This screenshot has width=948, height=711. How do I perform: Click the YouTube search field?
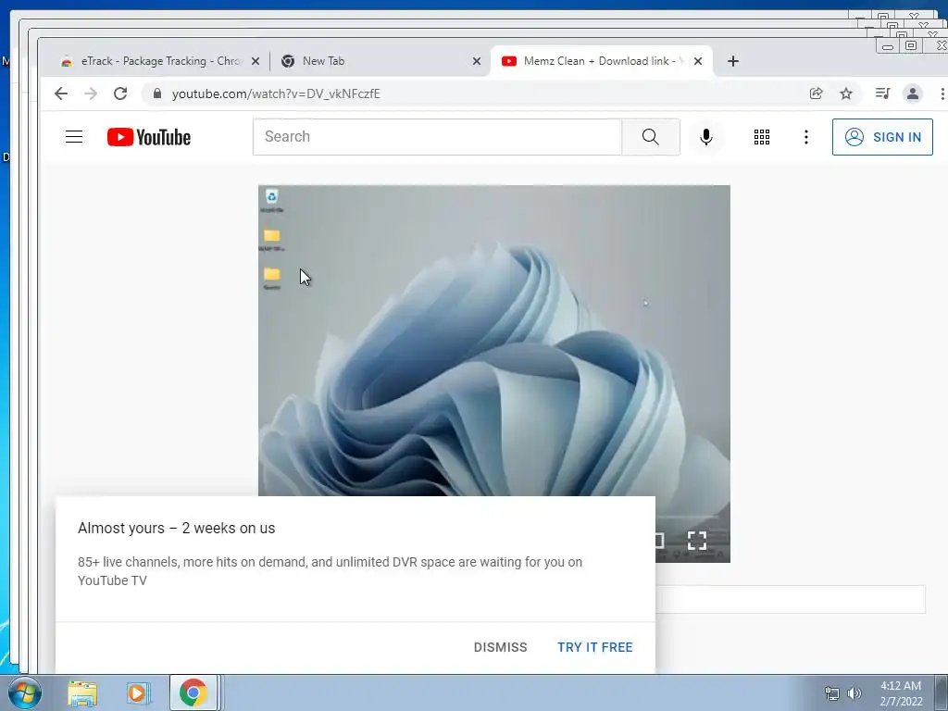click(x=437, y=137)
